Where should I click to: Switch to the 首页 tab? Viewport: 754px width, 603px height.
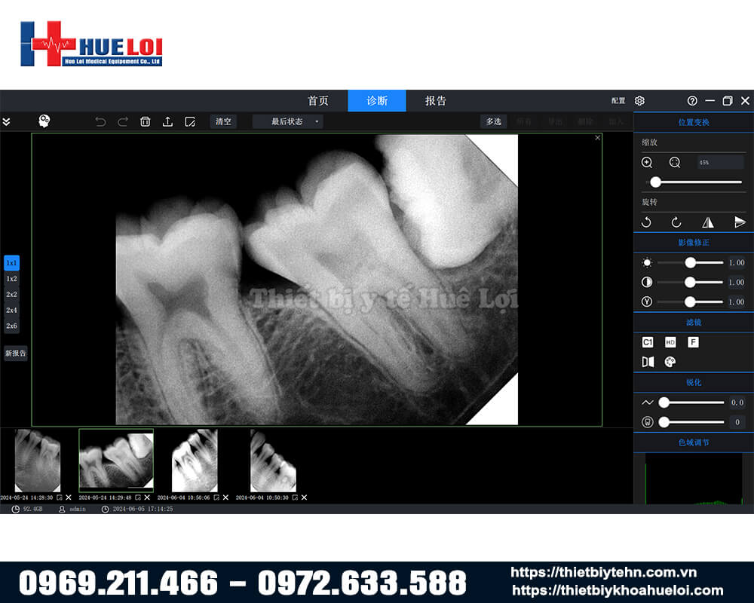coord(318,101)
